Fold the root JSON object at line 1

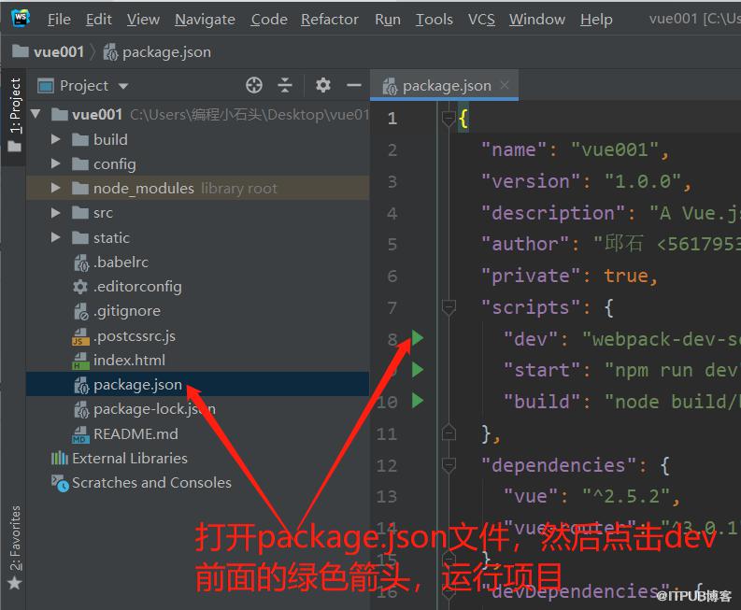pyautogui.click(x=448, y=118)
